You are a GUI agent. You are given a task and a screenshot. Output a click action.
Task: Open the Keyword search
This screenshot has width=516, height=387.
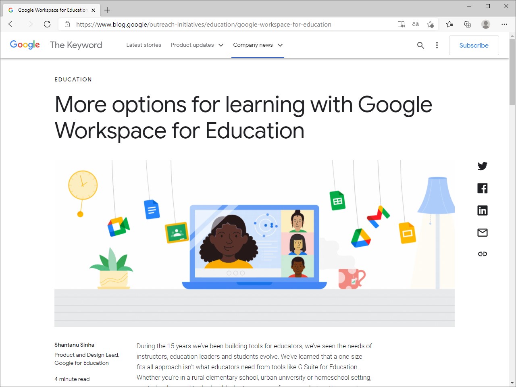click(420, 45)
